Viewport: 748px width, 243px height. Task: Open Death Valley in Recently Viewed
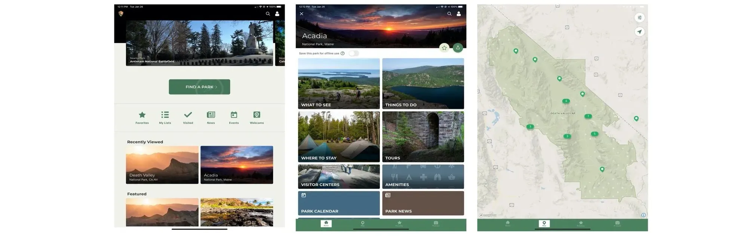click(162, 165)
